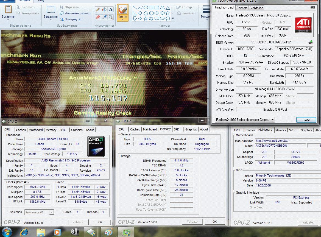
Task: Click the Core Speed 3621.7 MHz value
Action: (x=37, y=187)
